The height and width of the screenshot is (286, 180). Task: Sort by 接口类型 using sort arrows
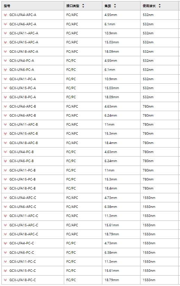pyautogui.click(x=83, y=6)
